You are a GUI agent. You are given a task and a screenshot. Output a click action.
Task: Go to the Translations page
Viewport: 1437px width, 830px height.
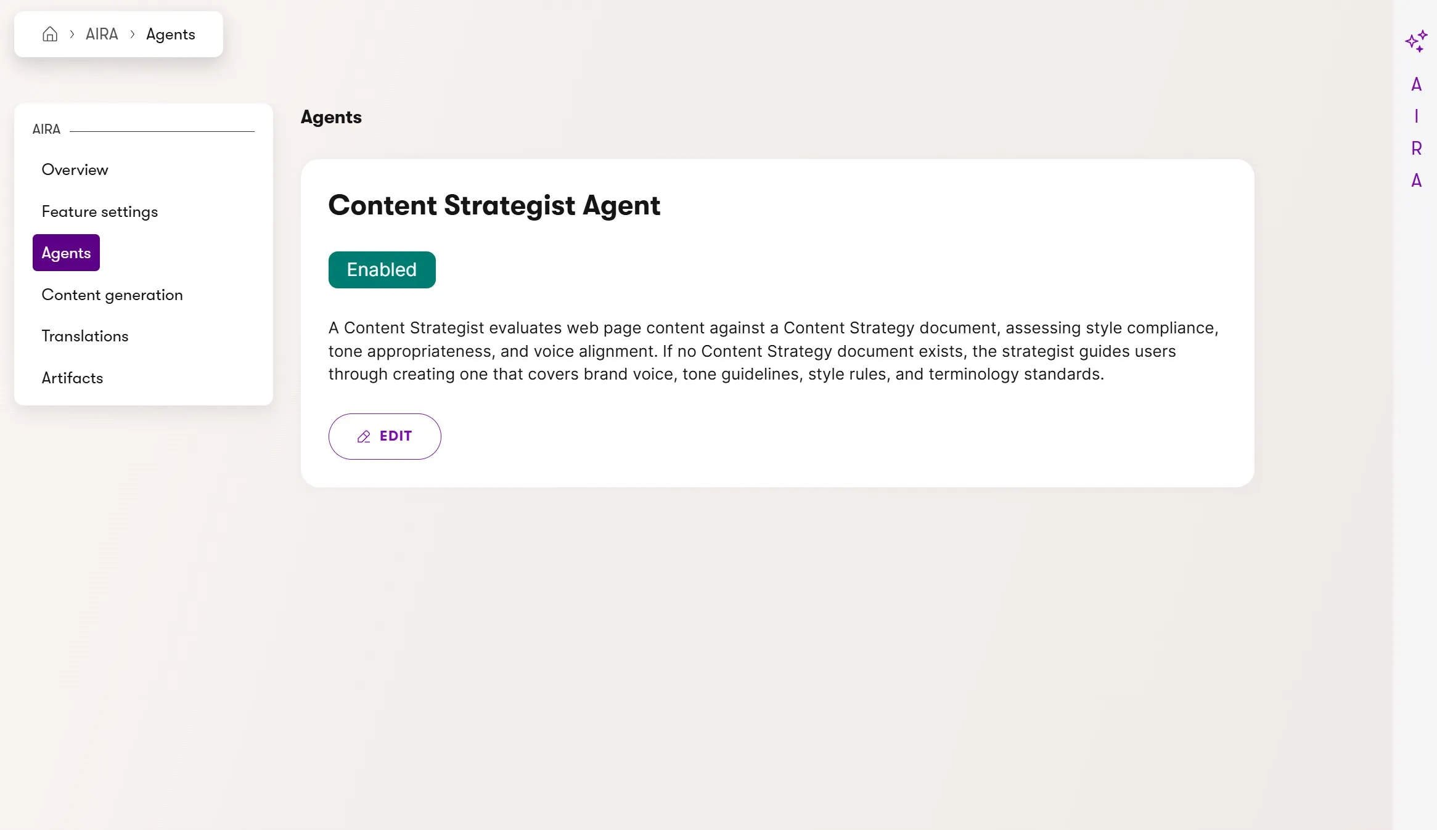click(x=85, y=336)
